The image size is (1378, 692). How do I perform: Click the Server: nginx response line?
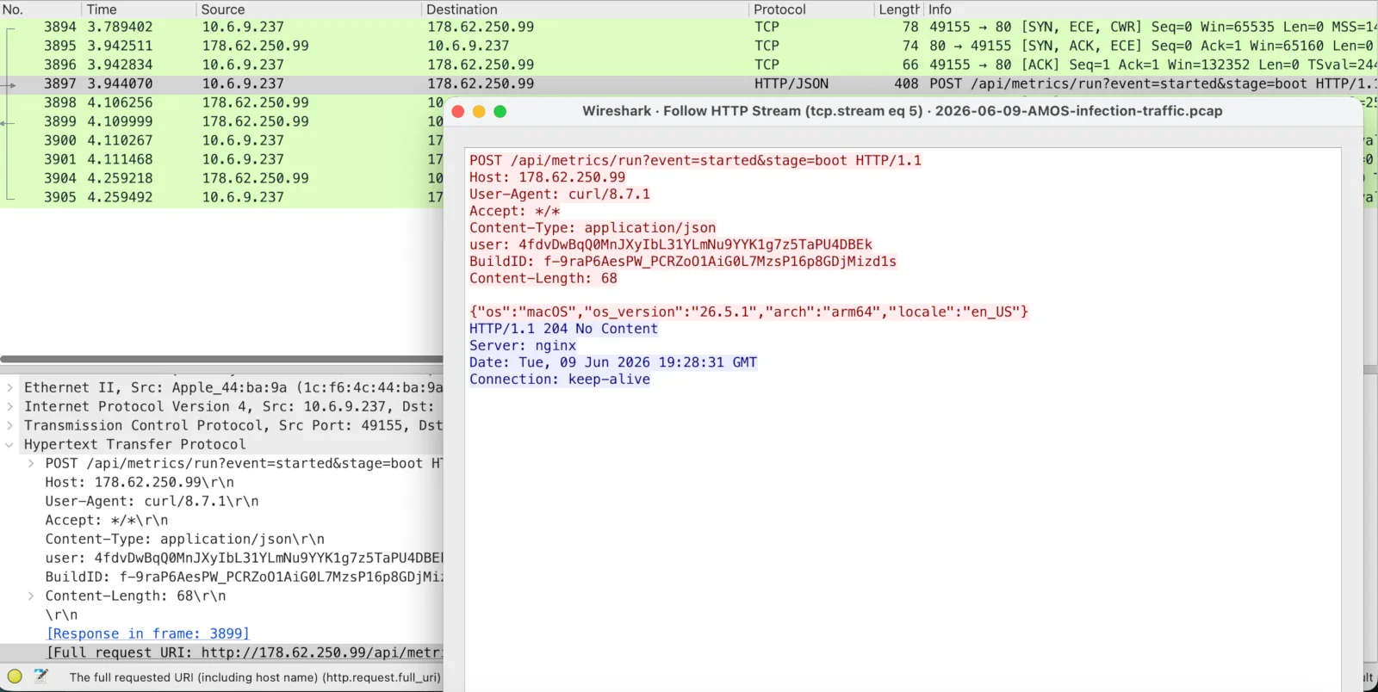coord(523,345)
